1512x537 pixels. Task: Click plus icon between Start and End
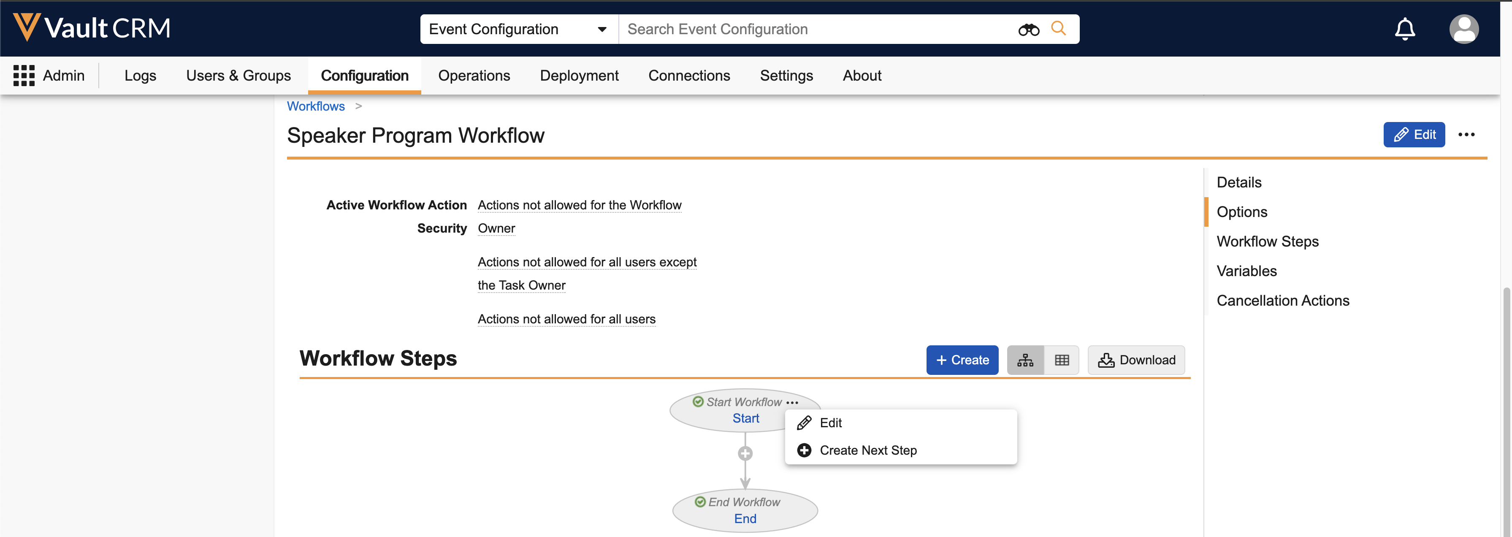tap(745, 453)
